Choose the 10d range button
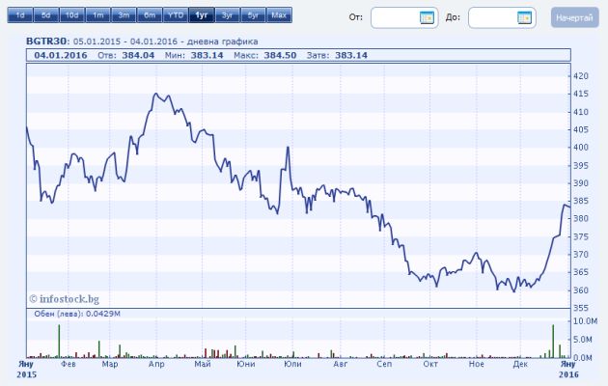 pyautogui.click(x=71, y=16)
